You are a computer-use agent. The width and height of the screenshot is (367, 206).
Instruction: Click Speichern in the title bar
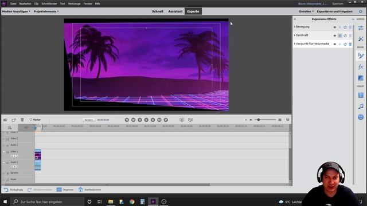point(338,3)
